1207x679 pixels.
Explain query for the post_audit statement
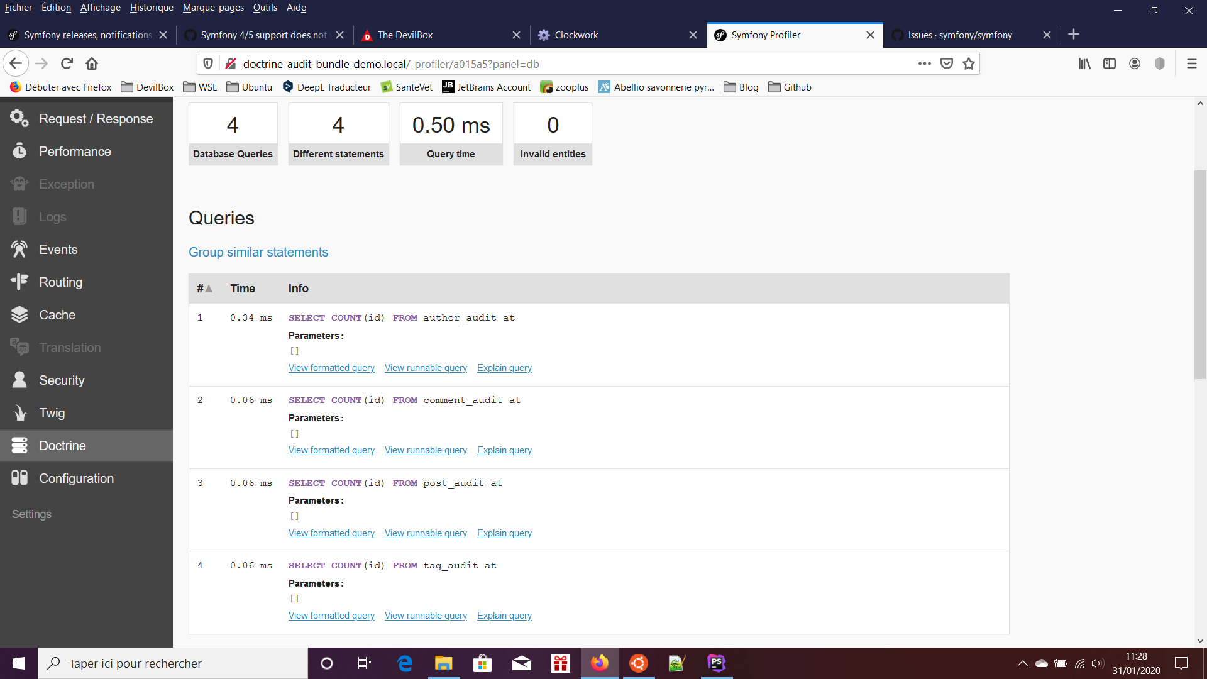coord(504,533)
